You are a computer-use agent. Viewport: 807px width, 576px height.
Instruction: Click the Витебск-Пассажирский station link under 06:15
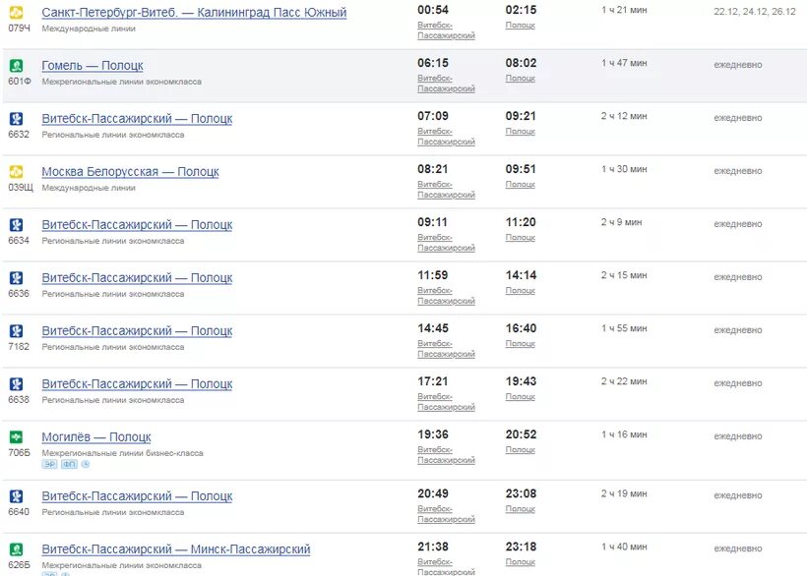[446, 84]
